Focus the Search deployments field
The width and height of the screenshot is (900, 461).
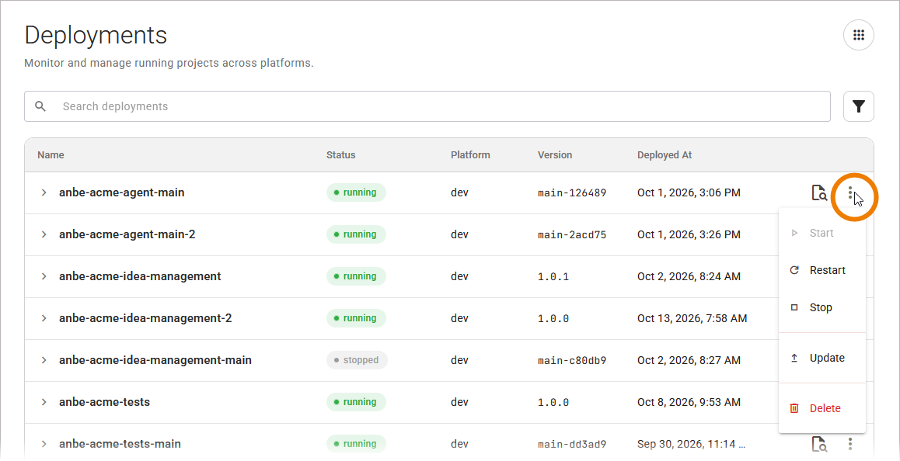point(427,106)
